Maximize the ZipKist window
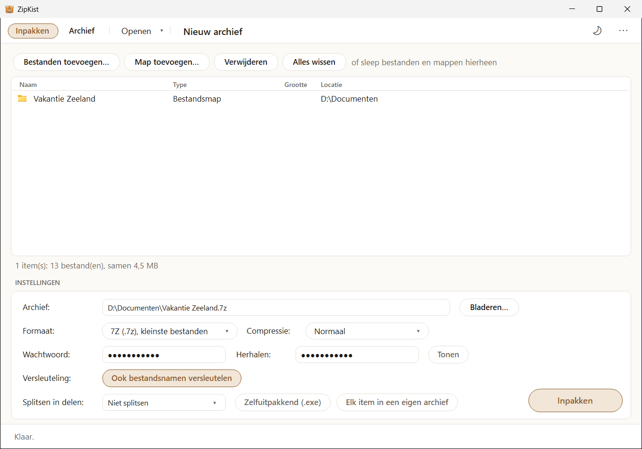Image resolution: width=642 pixels, height=449 pixels. coord(599,9)
